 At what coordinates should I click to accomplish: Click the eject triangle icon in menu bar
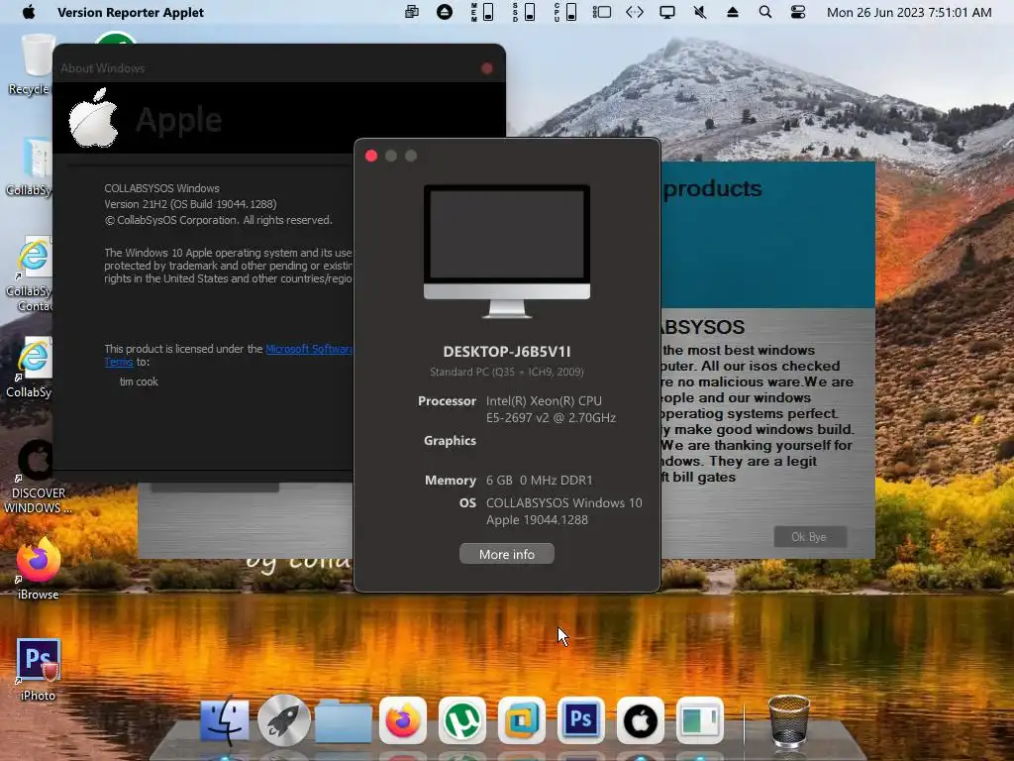732,12
